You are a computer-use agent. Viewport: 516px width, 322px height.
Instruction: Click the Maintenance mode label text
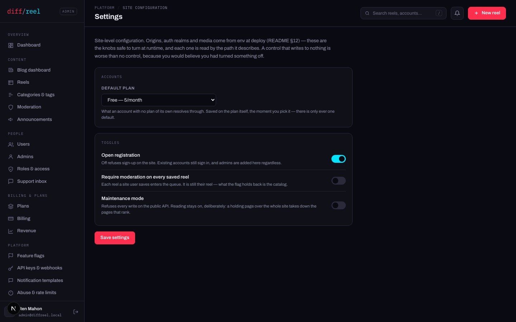point(123,199)
